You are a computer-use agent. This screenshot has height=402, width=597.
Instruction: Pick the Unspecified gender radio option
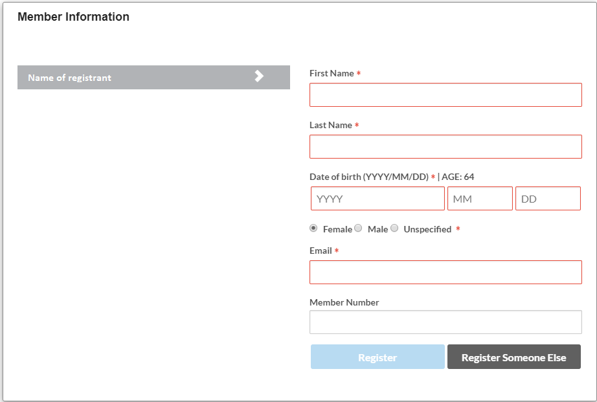(394, 229)
